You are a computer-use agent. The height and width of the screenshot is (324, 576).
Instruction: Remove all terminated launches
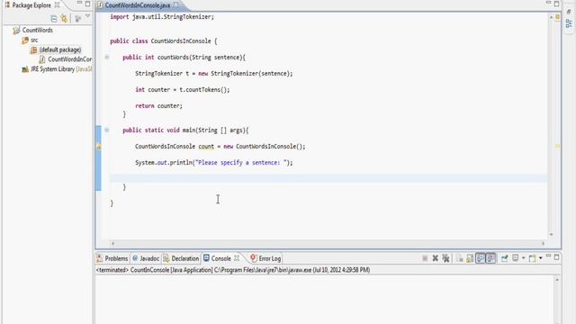pos(446,258)
